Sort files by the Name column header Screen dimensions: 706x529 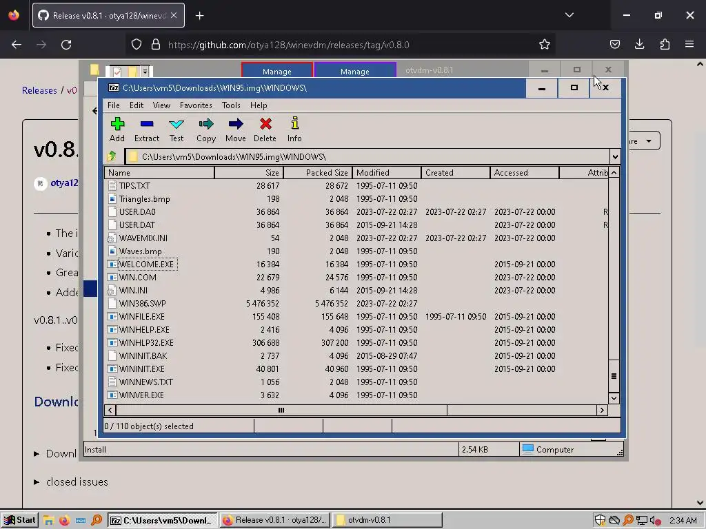pyautogui.click(x=159, y=173)
